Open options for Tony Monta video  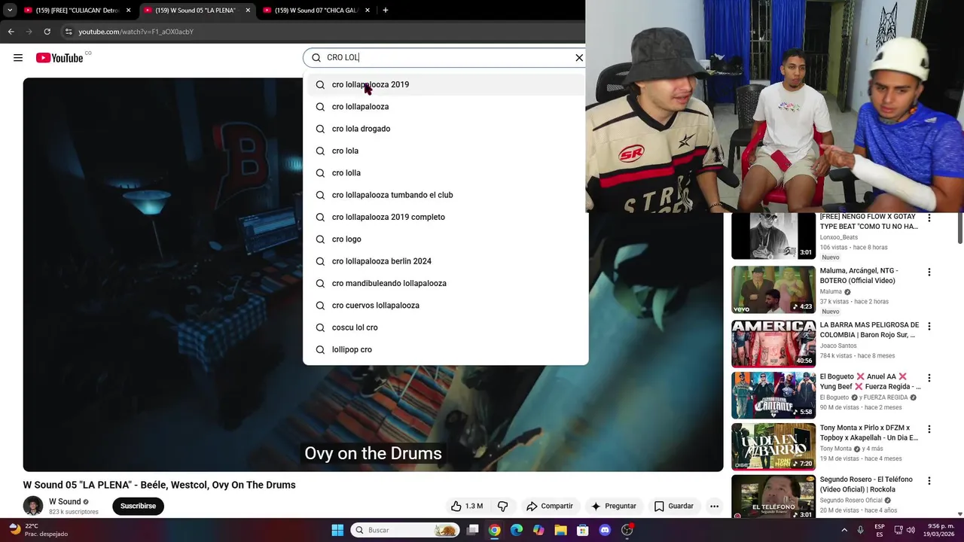[929, 429]
